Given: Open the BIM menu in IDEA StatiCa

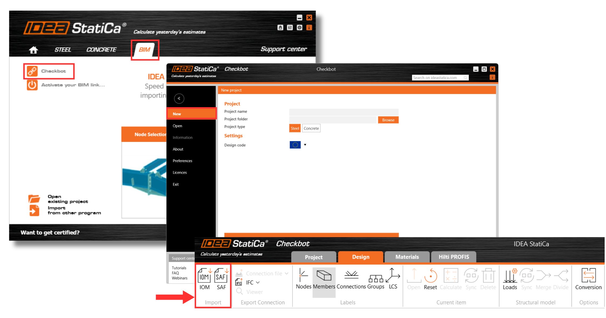Looking at the screenshot, I should pos(145,50).
